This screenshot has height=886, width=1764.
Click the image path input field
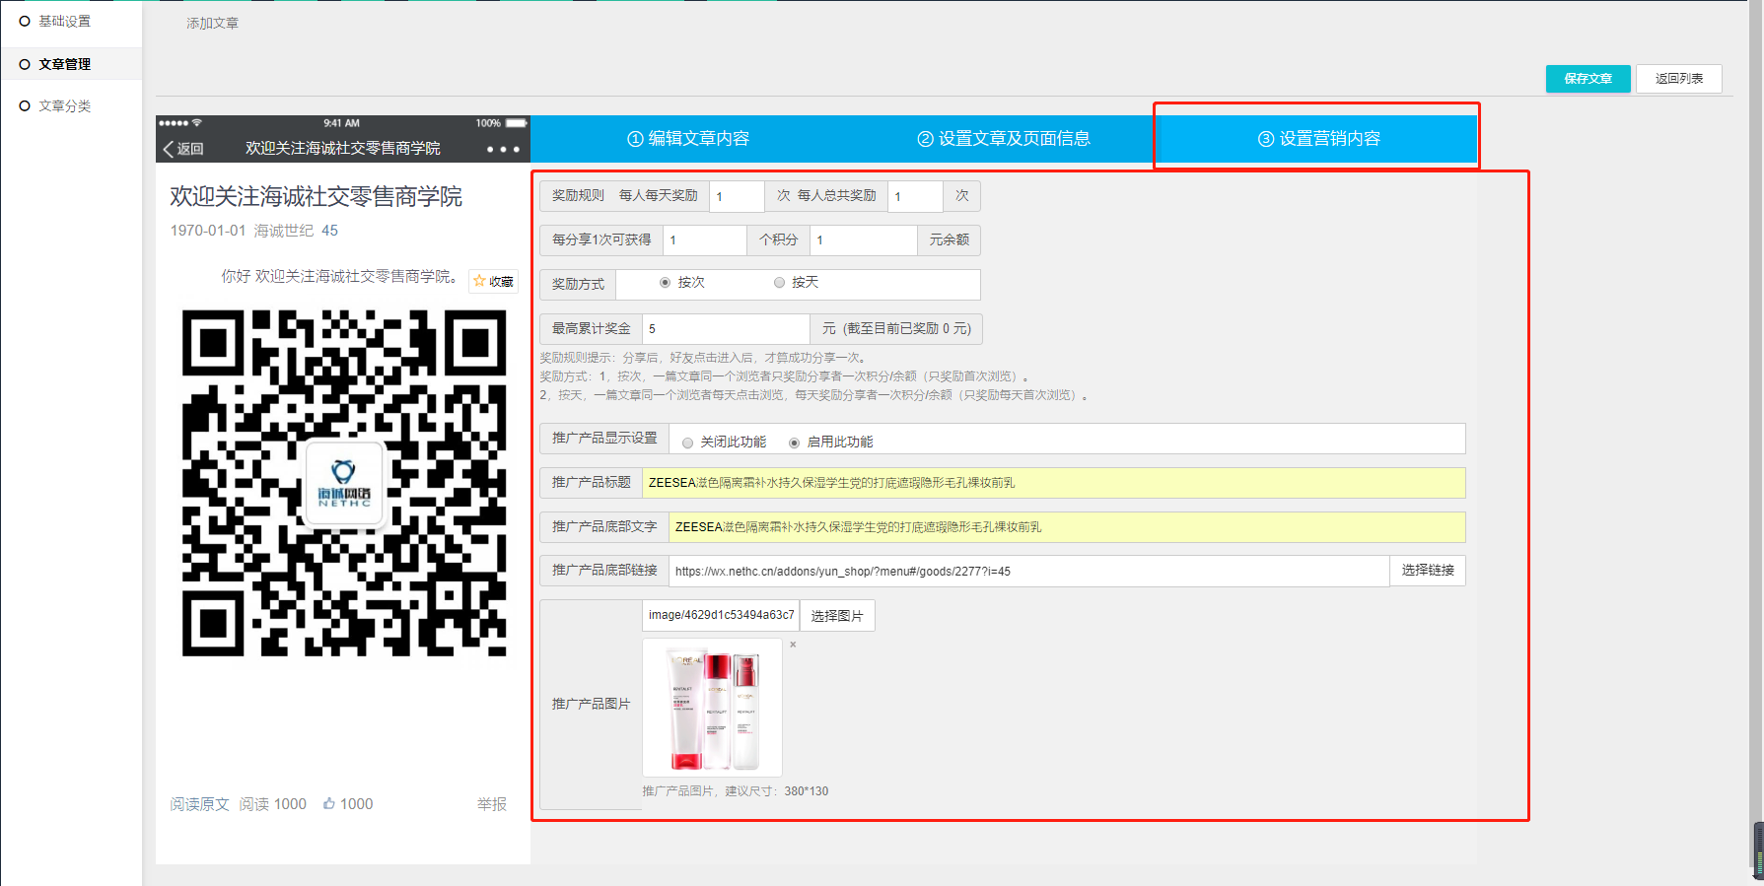pos(721,615)
